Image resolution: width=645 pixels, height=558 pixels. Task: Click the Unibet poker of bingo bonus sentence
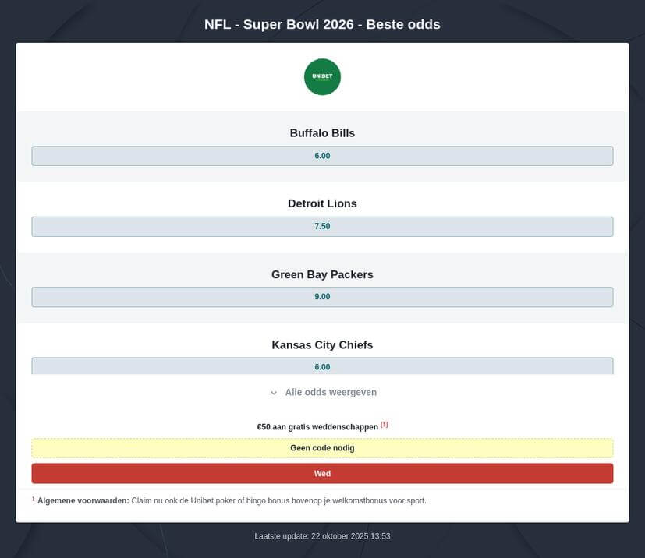pyautogui.click(x=278, y=500)
